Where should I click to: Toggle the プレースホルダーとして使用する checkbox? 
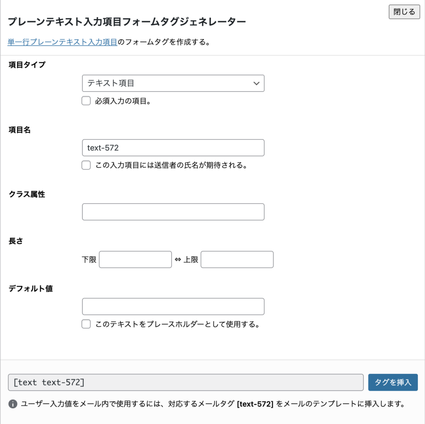point(86,324)
